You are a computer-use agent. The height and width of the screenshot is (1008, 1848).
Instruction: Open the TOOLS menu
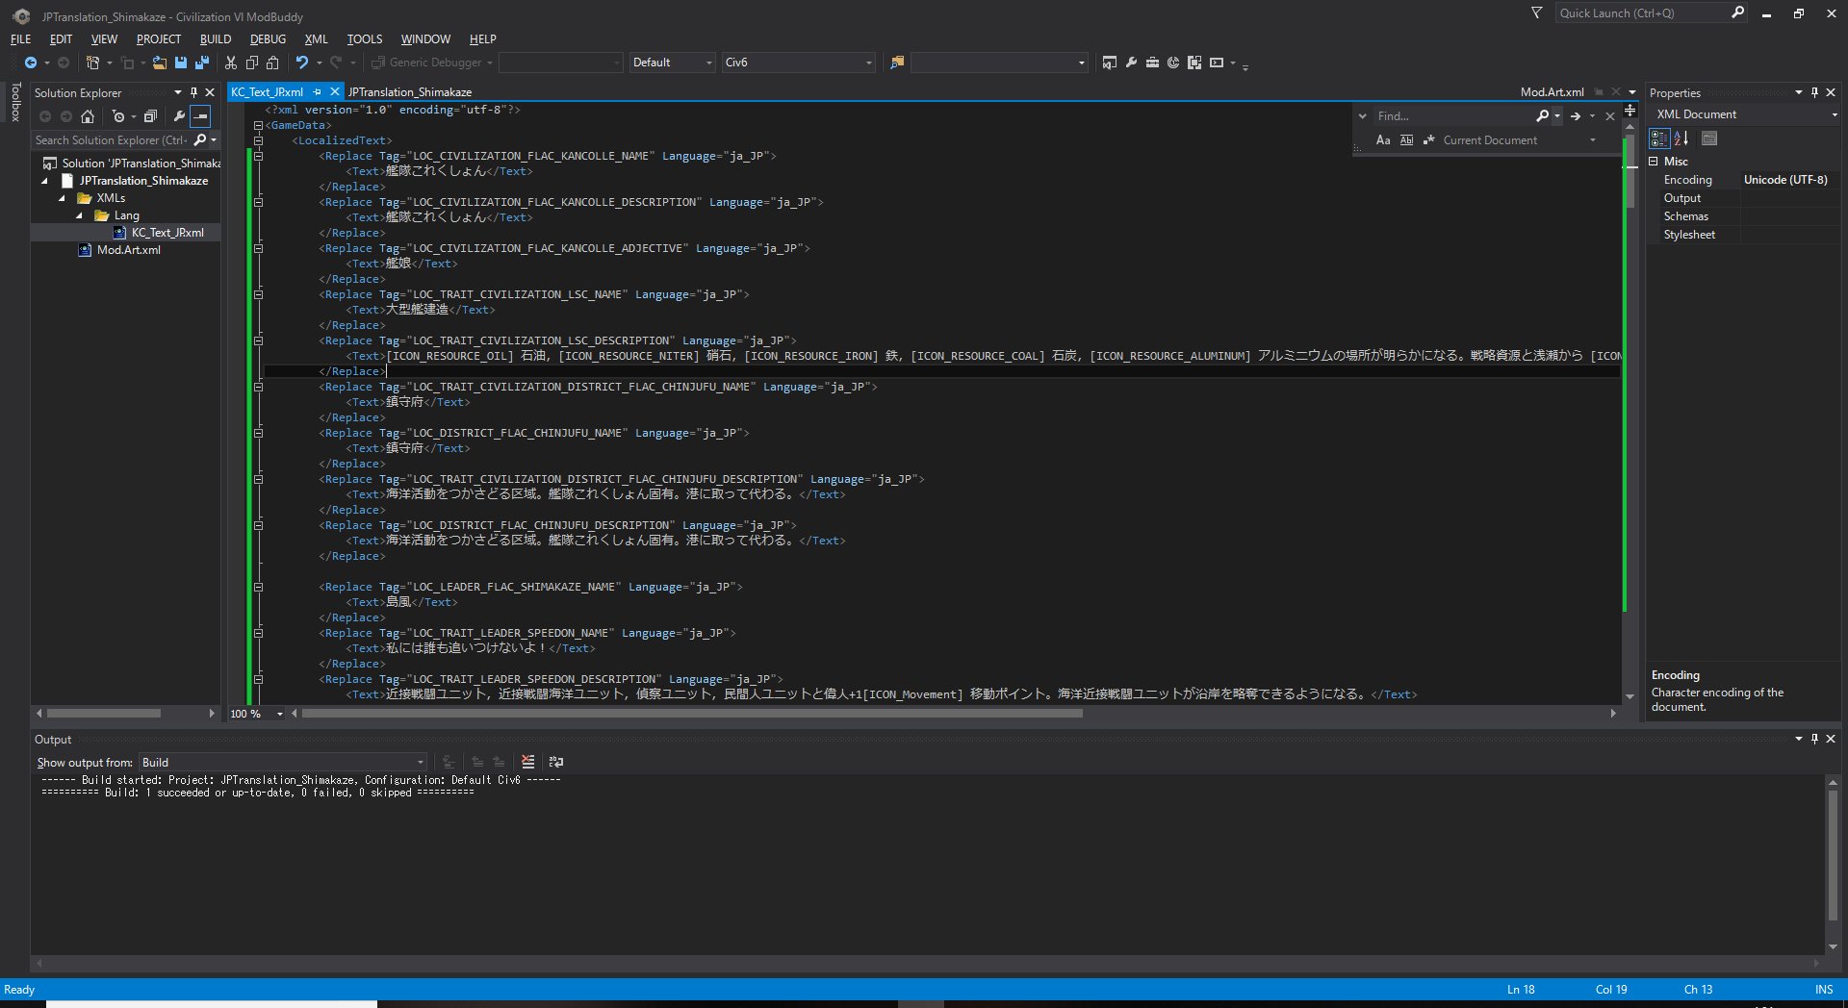tap(365, 39)
